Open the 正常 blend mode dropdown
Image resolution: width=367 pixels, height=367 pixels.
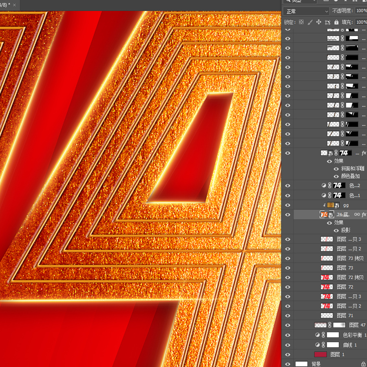[306, 11]
